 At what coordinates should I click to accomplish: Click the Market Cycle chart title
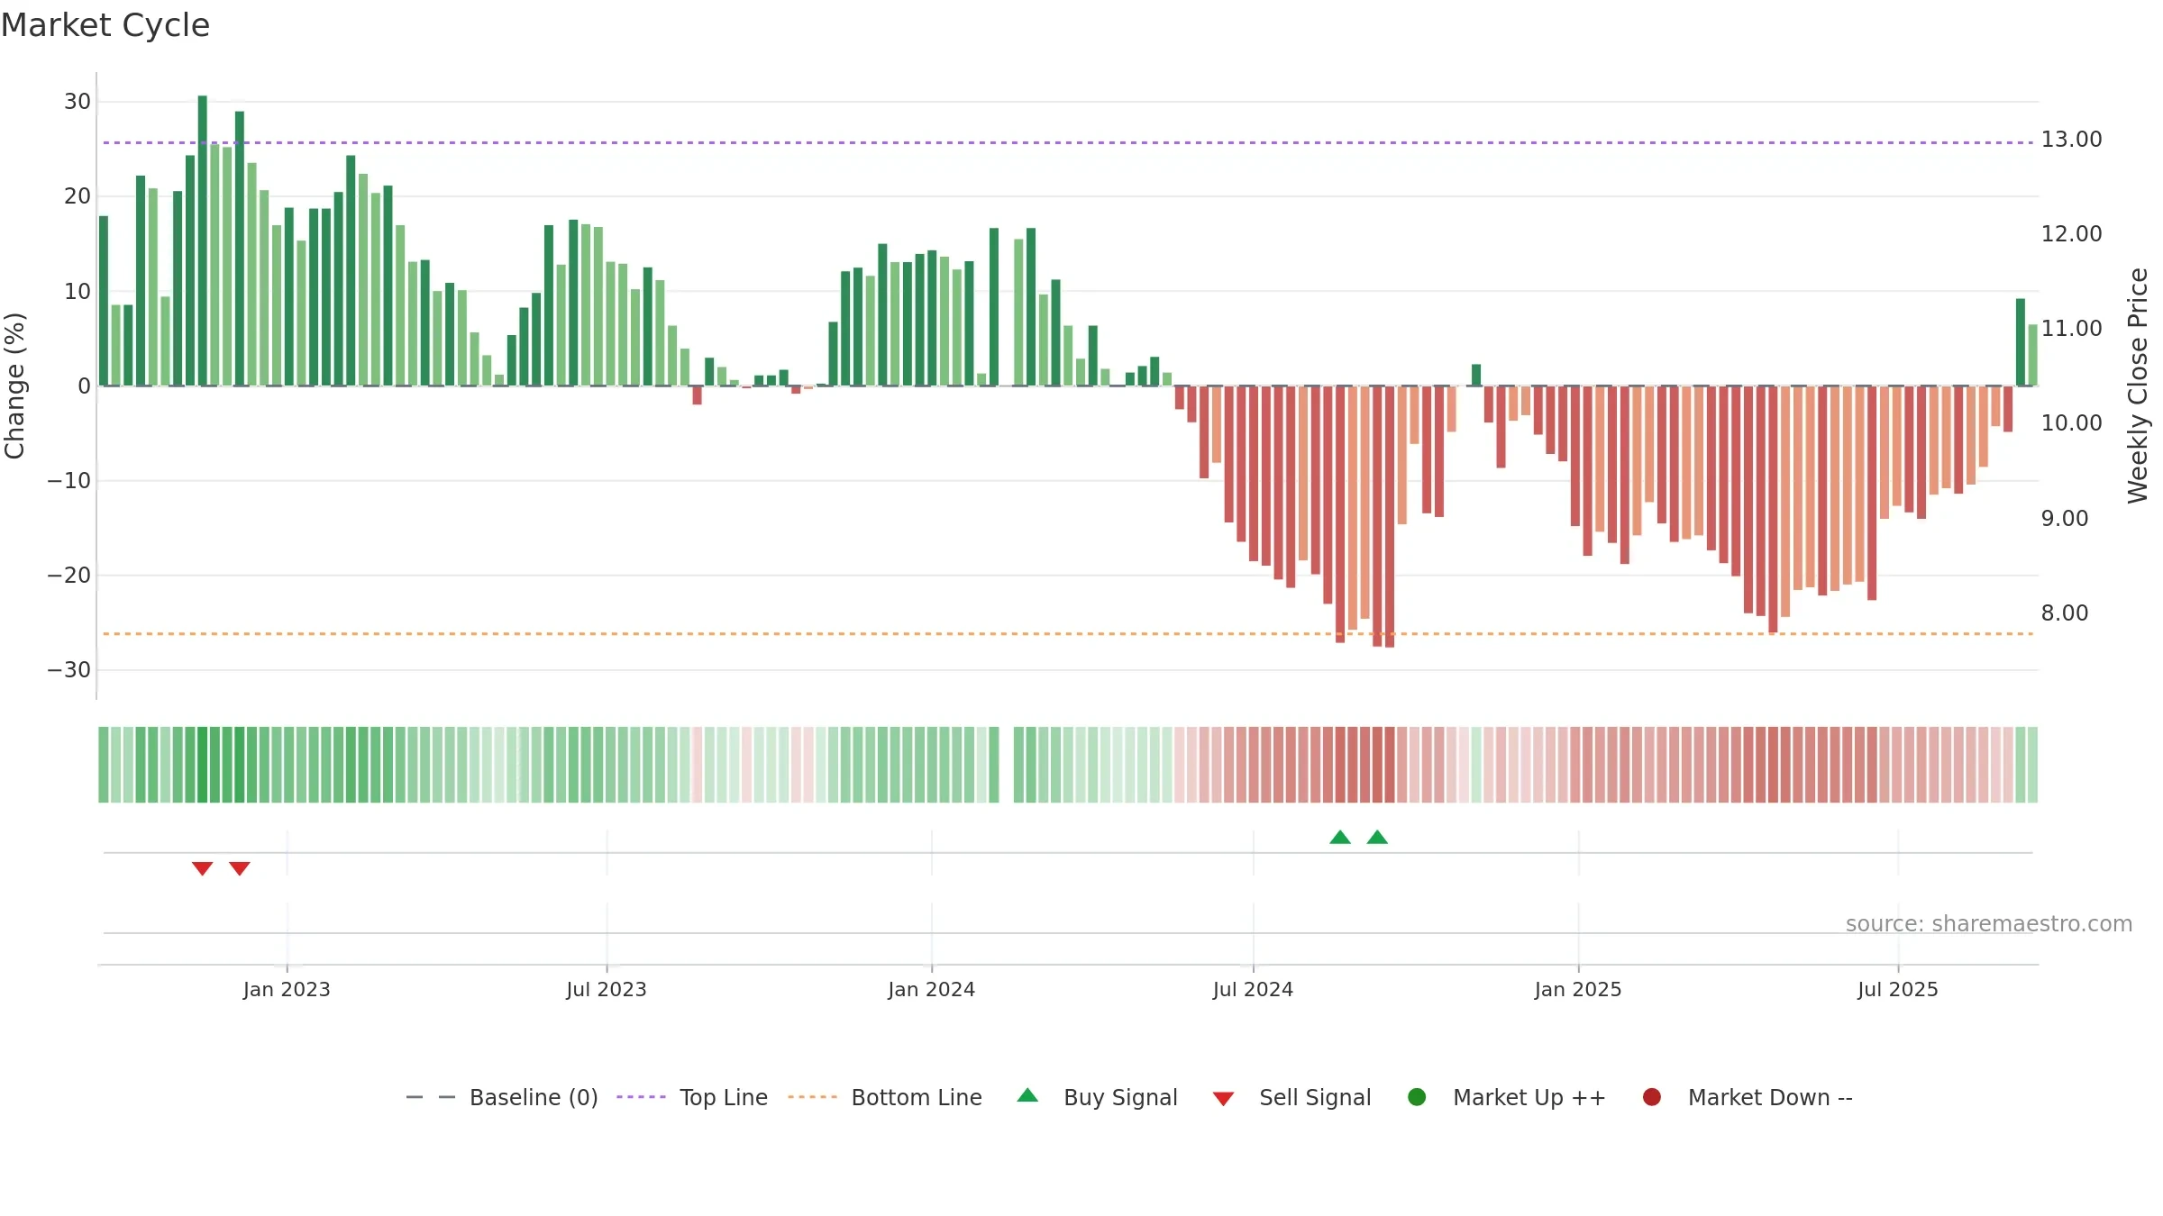coord(105,25)
